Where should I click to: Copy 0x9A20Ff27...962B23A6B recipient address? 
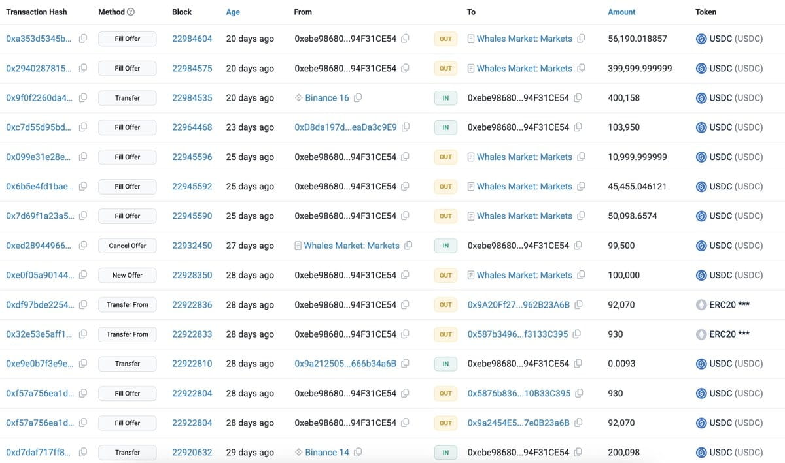578,304
